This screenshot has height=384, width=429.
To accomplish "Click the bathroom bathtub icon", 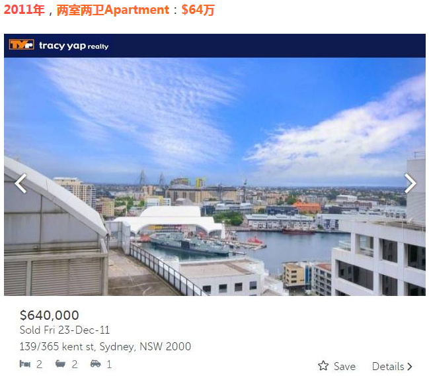I will [60, 363].
